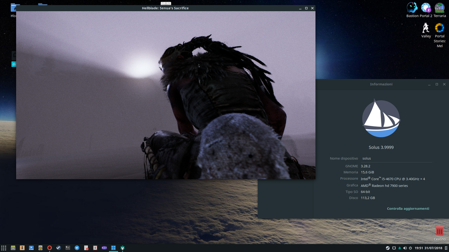Image resolution: width=449 pixels, height=252 pixels.
Task: Launch the downloader app with the arrow icon
Action: 22,248
